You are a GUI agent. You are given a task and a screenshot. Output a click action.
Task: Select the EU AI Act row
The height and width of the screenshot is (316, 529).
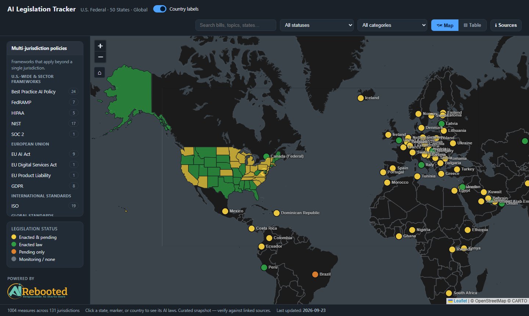(x=45, y=154)
